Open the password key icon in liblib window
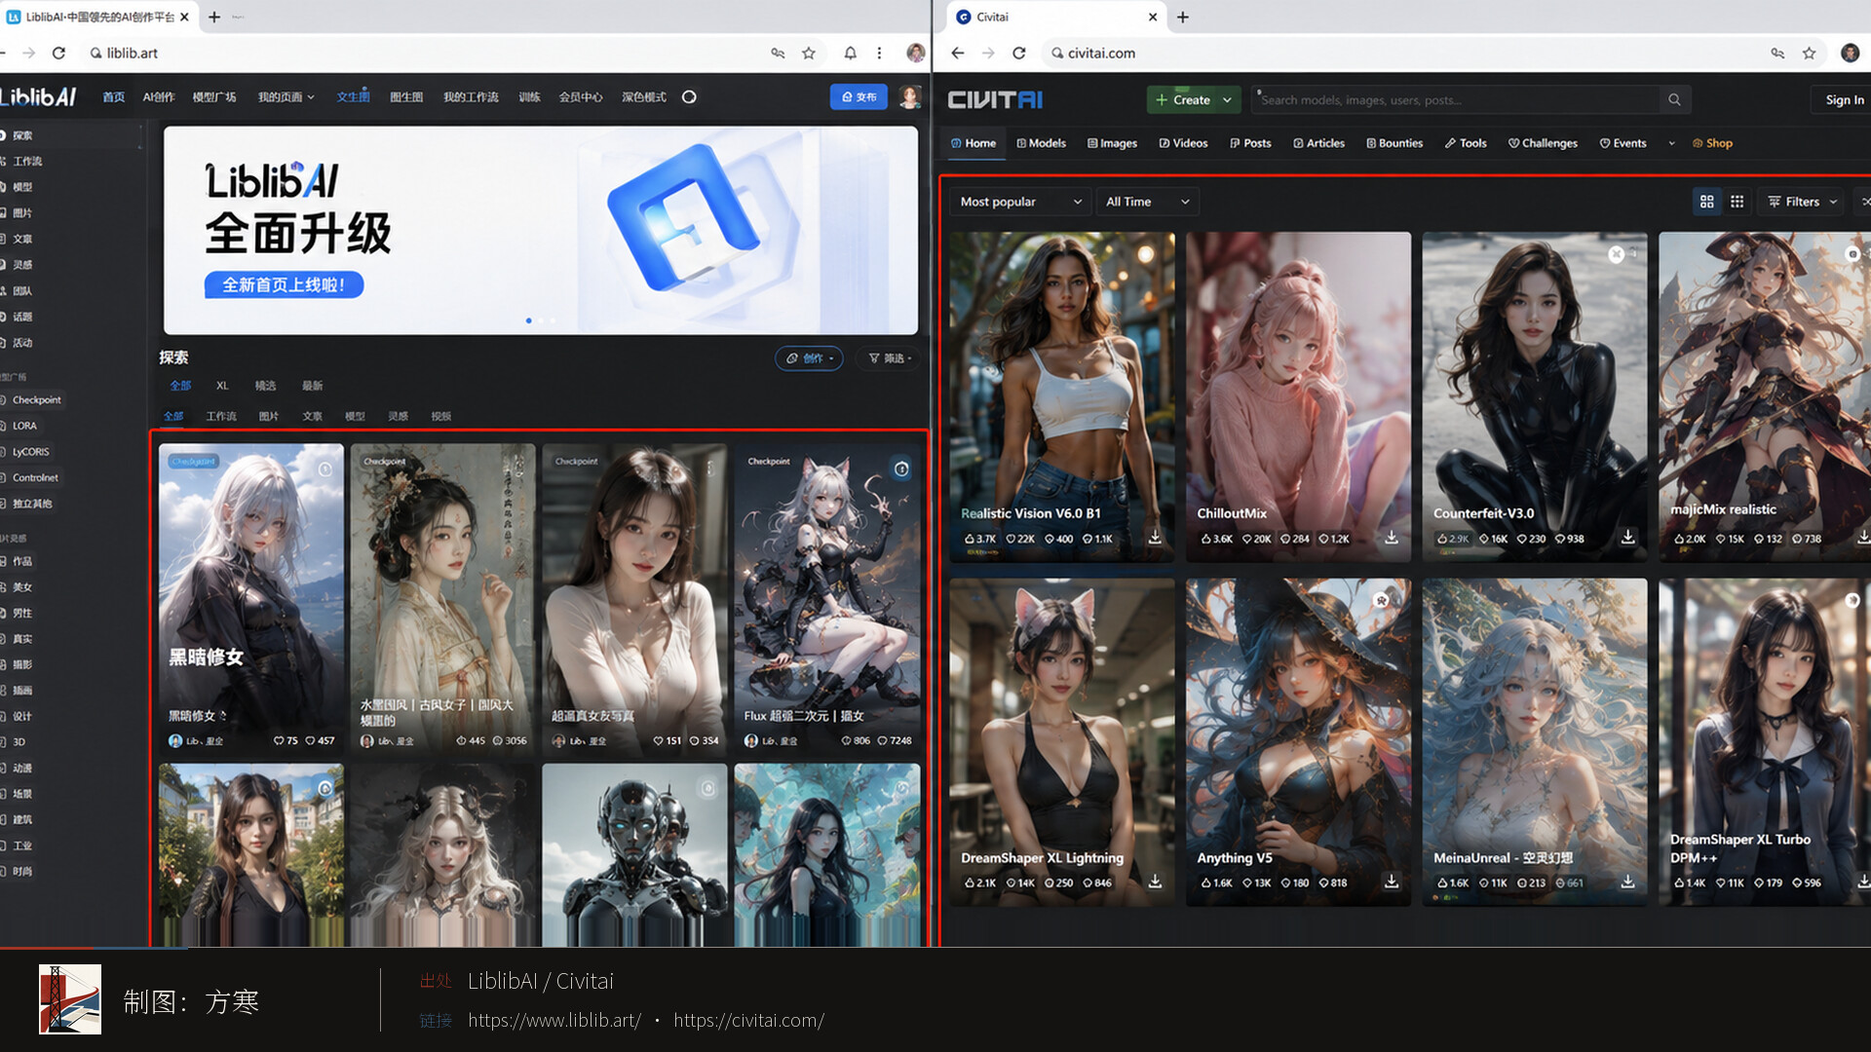Screen dimensions: 1871x1052 point(778,54)
